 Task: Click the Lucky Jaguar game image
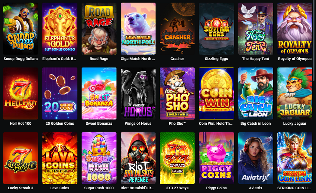click(x=295, y=94)
